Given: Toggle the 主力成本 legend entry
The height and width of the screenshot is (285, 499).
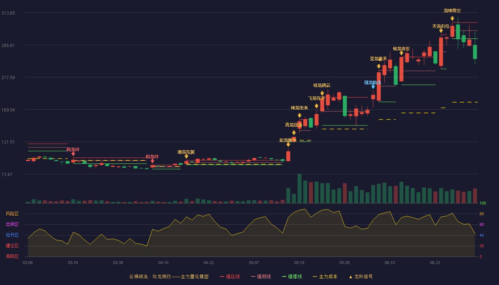Looking at the screenshot, I should pos(325,276).
